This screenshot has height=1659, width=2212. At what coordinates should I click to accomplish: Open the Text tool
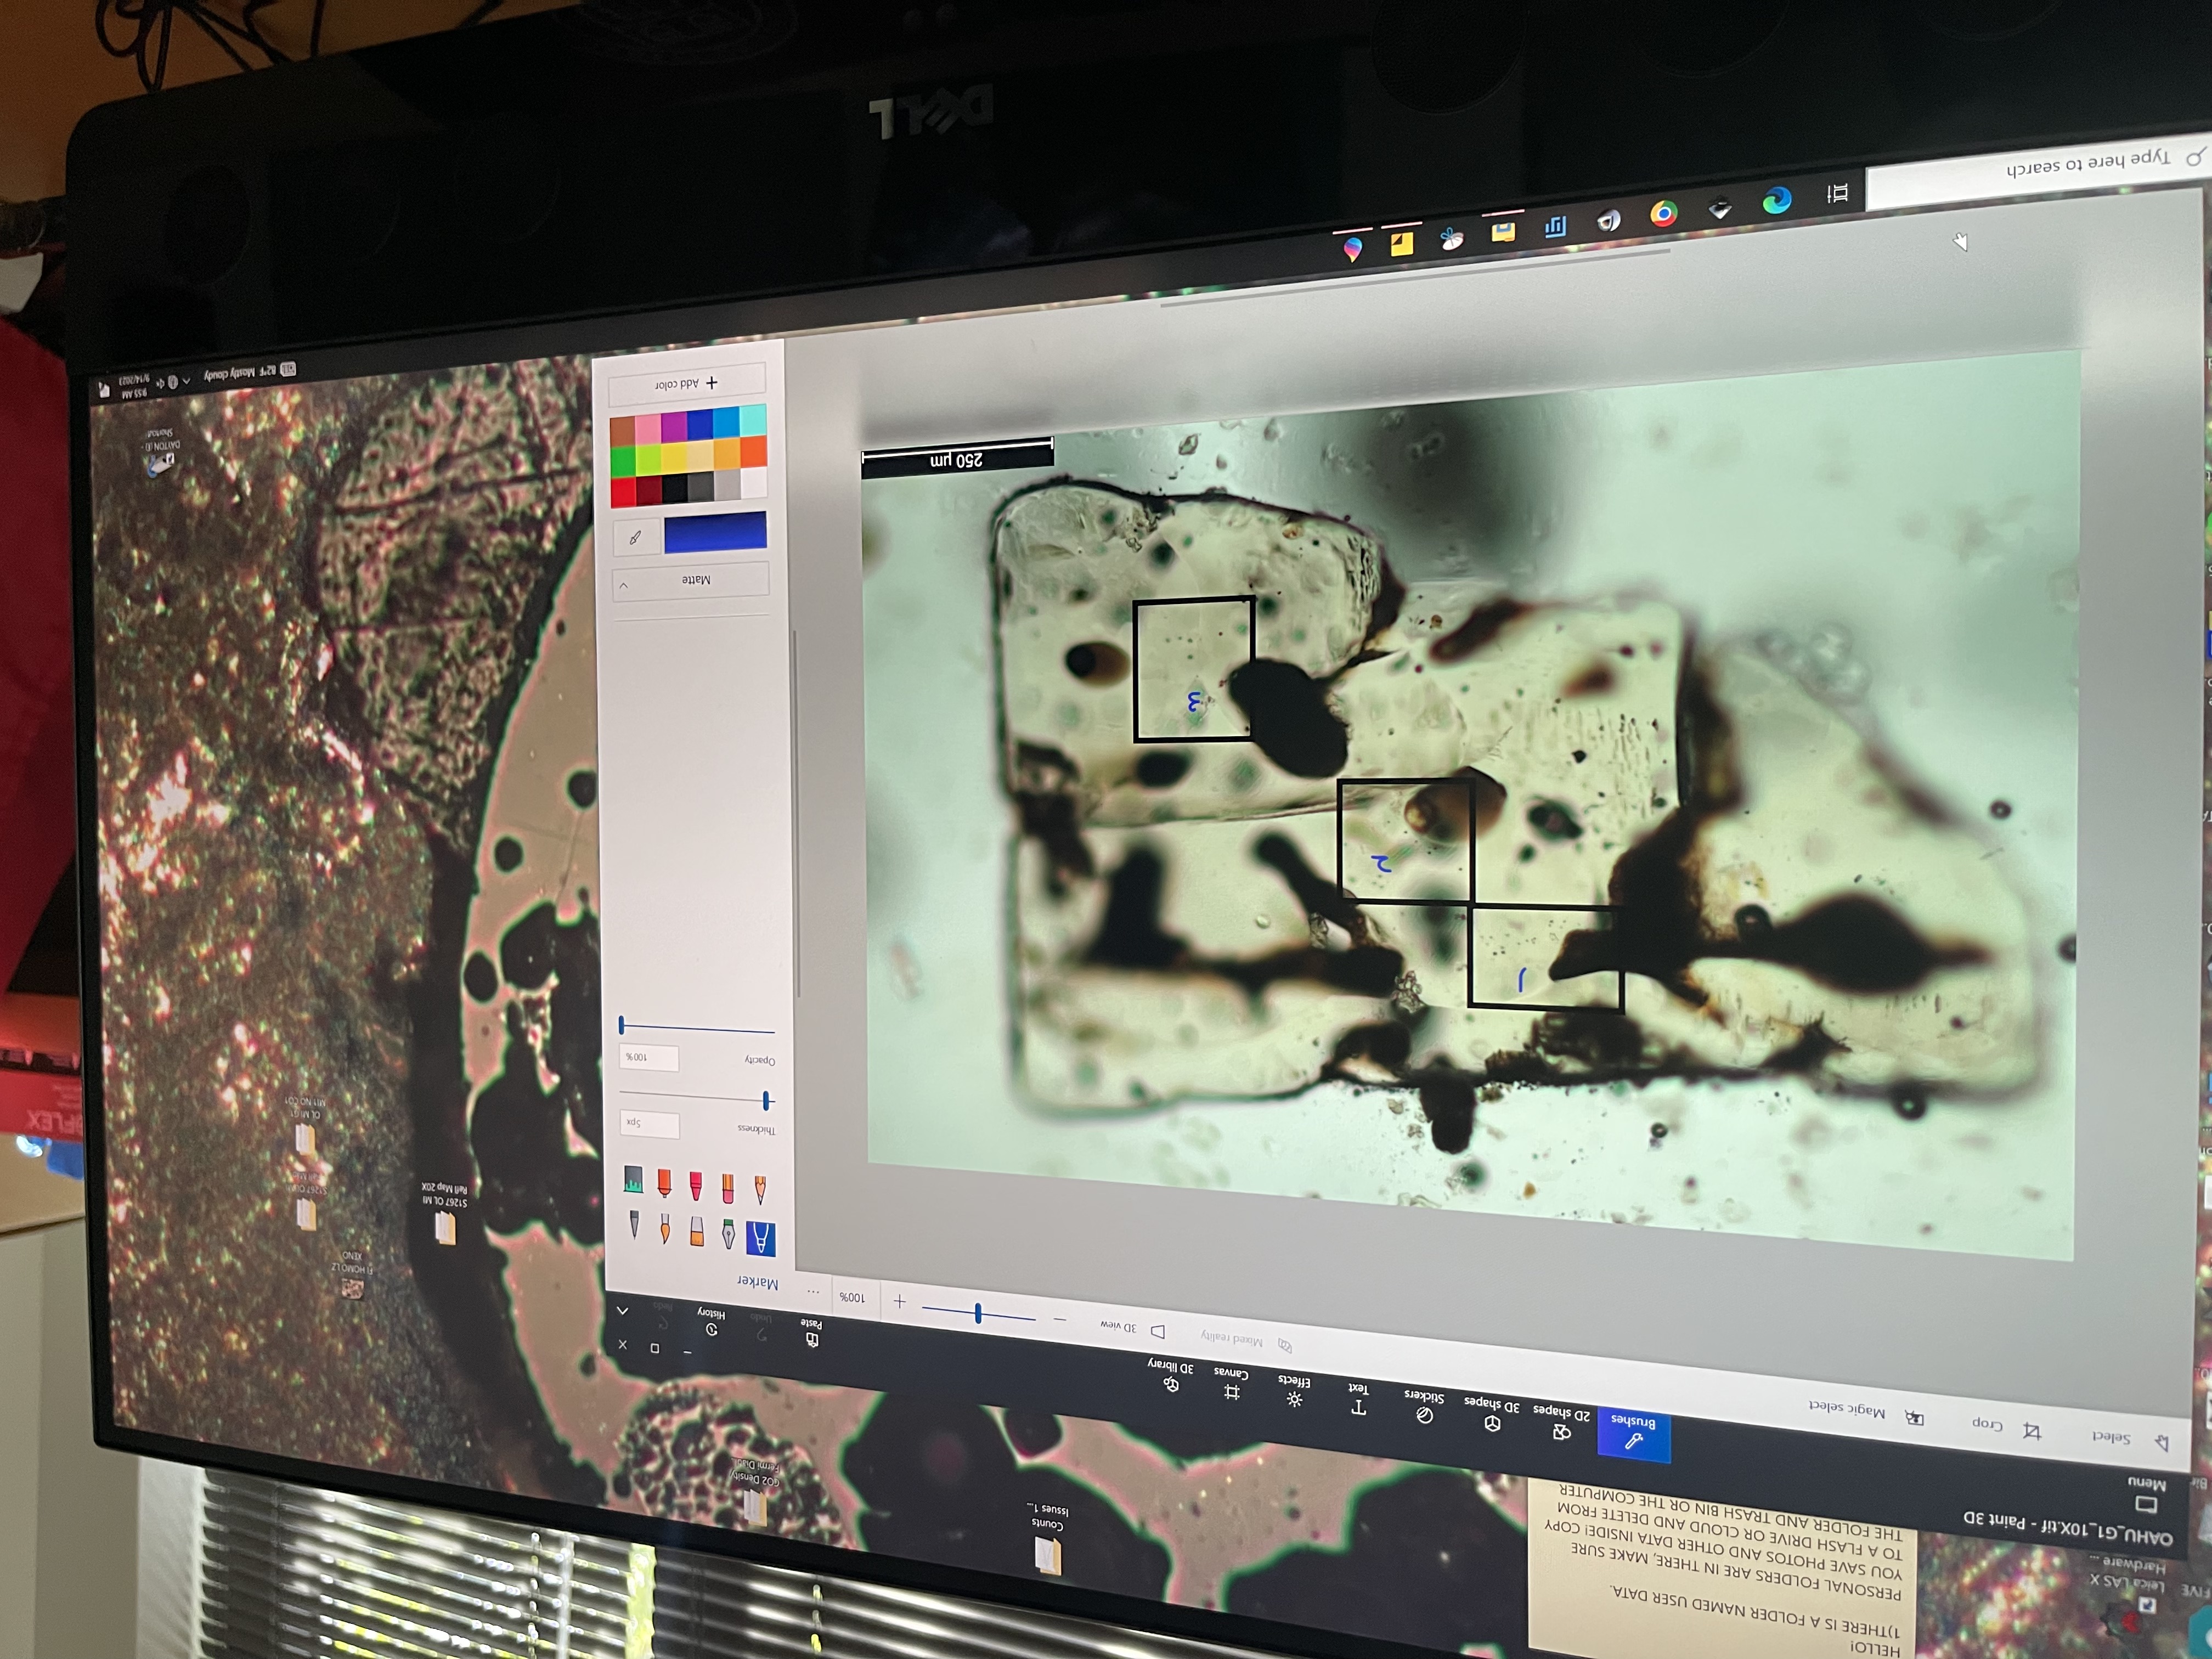coord(1358,1398)
